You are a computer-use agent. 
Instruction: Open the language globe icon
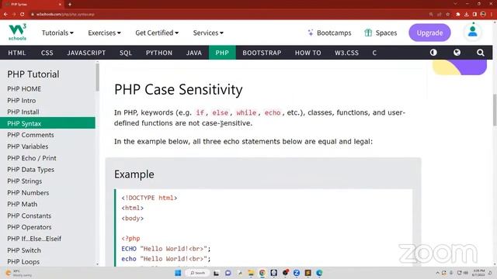click(x=457, y=53)
